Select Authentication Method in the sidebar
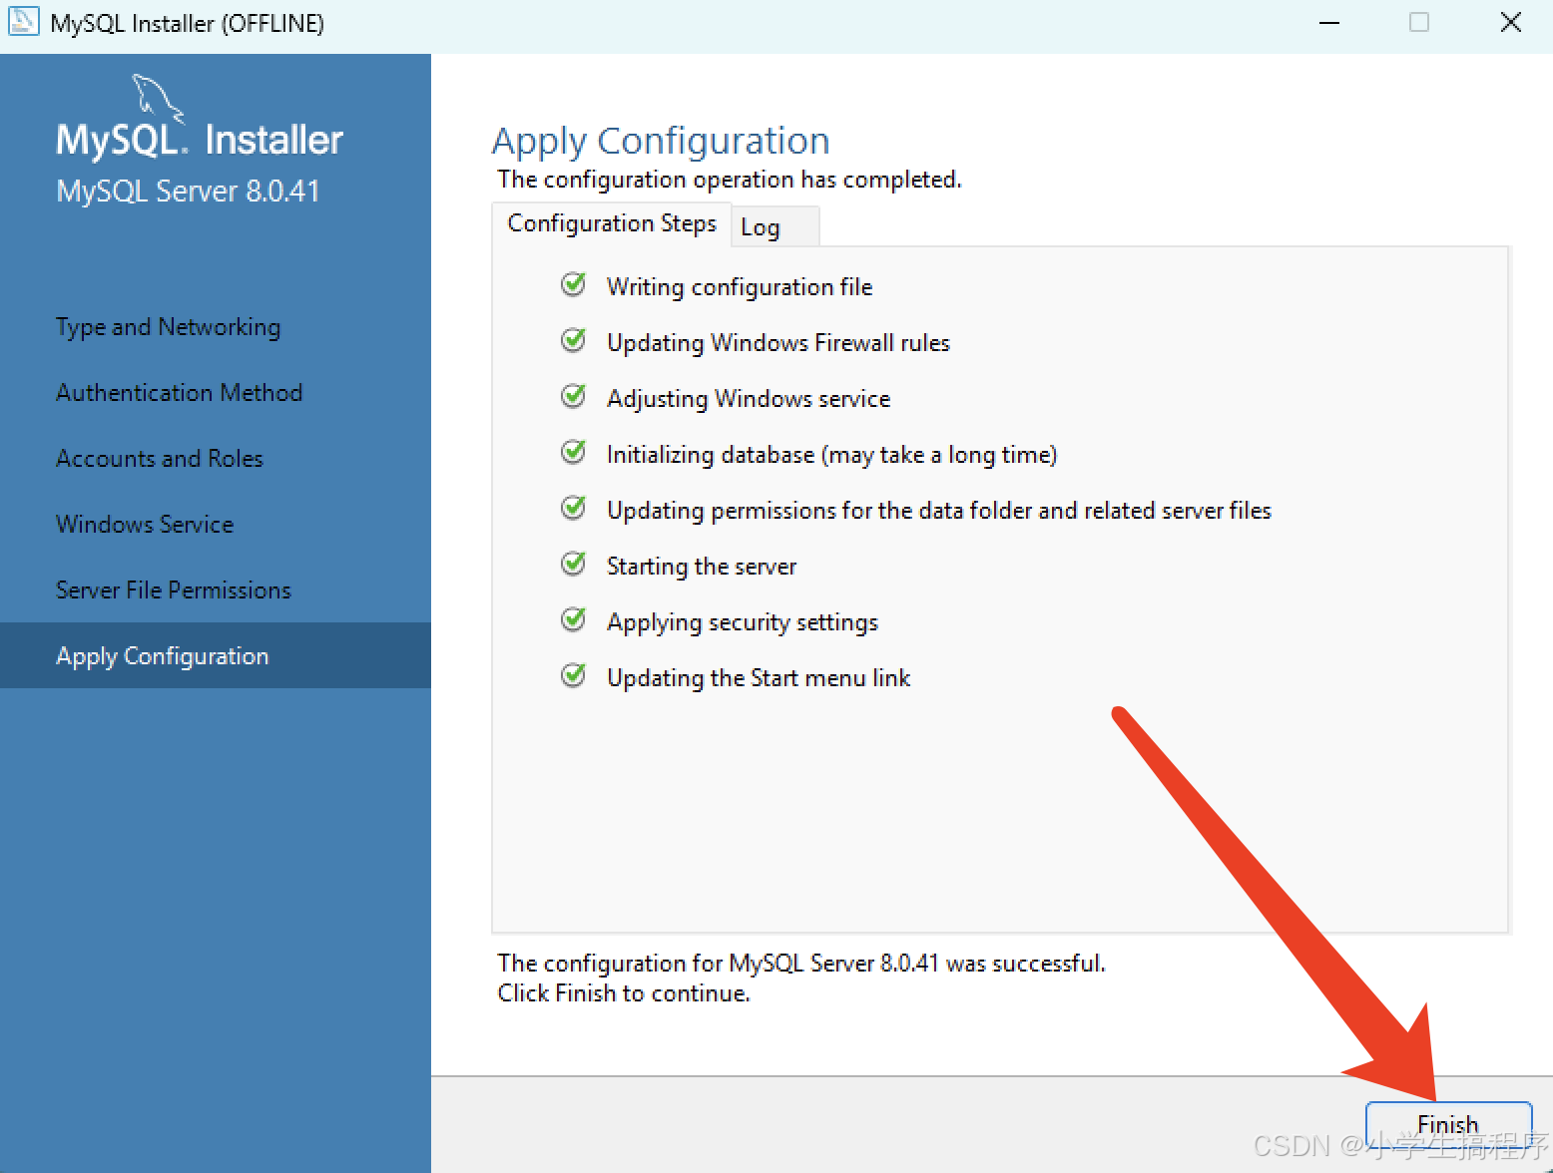Screen dimensions: 1553x1173 [179, 393]
